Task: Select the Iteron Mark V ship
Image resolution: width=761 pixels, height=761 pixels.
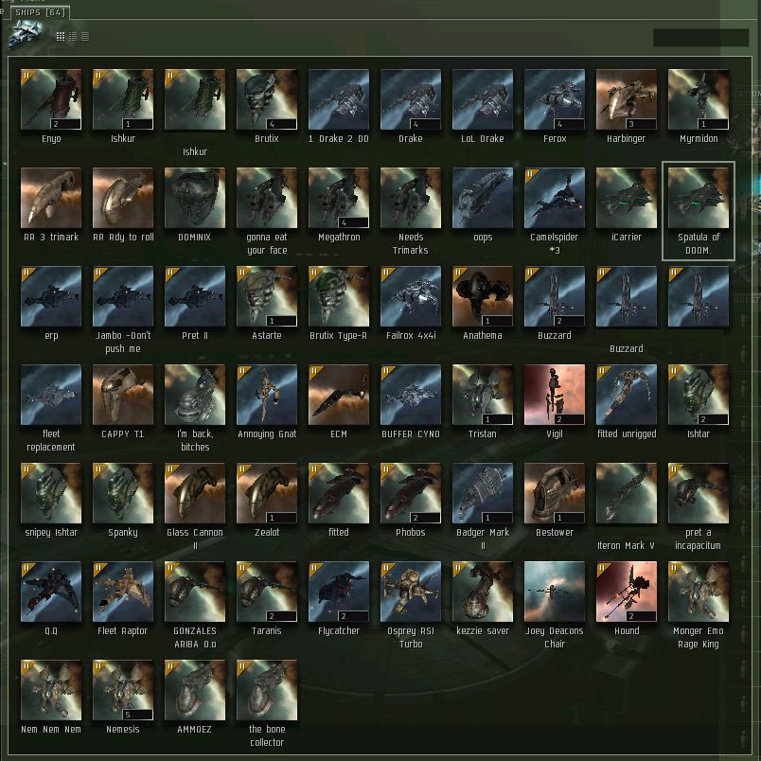Action: (x=626, y=493)
